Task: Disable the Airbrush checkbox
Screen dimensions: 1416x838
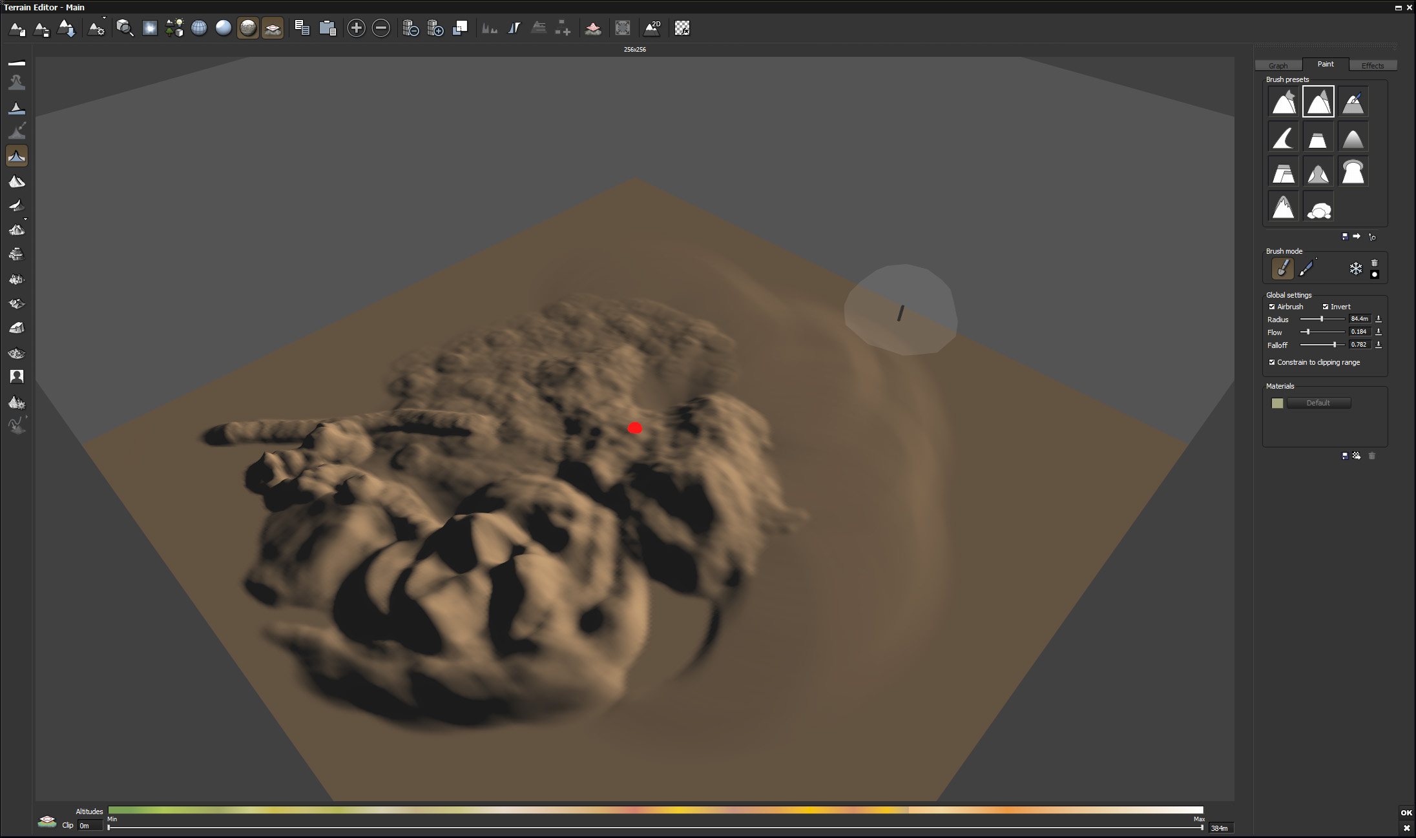Action: tap(1272, 307)
